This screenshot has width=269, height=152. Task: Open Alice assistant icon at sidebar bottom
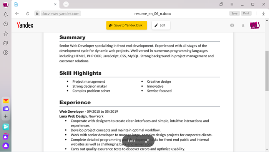pos(6,146)
